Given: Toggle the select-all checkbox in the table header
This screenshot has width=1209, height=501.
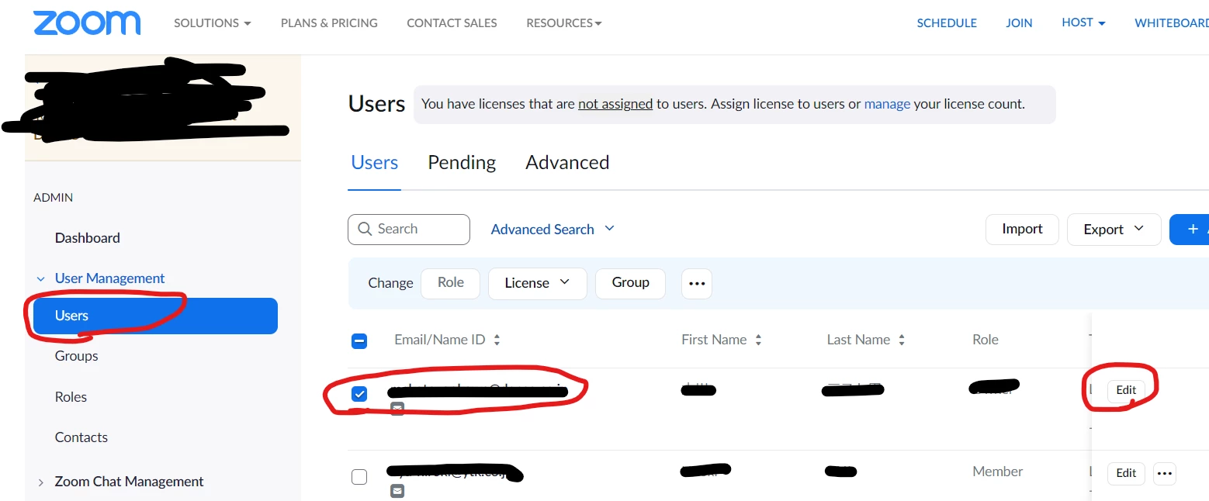Looking at the screenshot, I should pos(359,340).
